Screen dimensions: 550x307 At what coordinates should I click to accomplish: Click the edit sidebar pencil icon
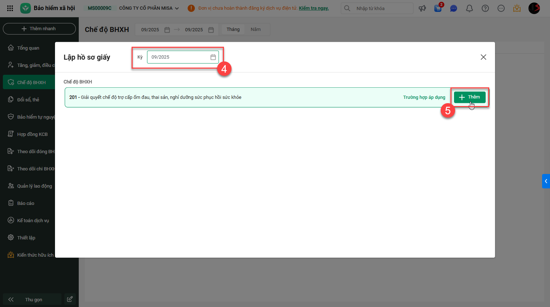[x=70, y=299]
